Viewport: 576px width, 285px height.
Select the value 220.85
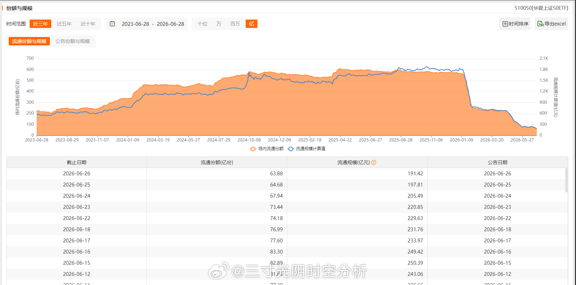coord(415,207)
